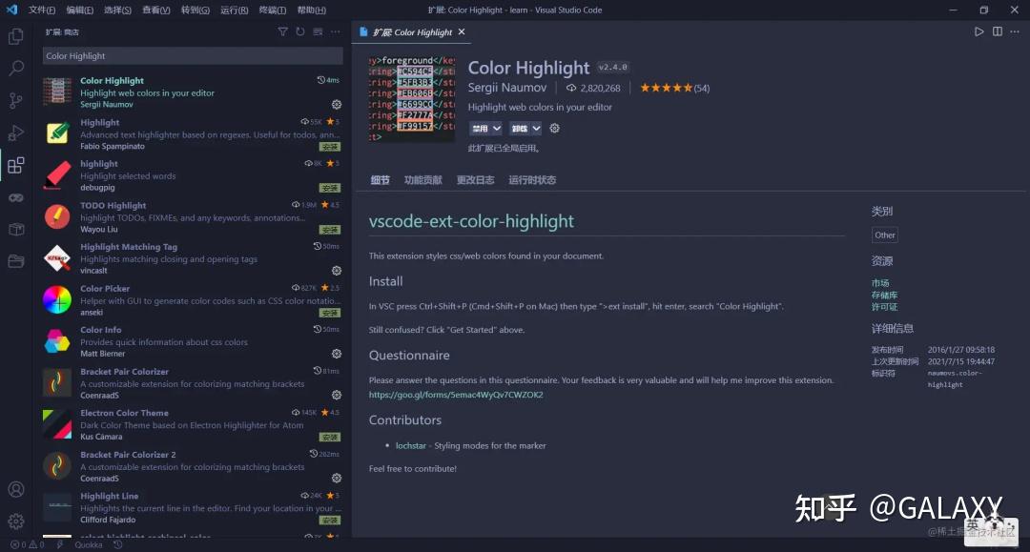Open the Source Control view
The image size is (1030, 552).
(x=16, y=100)
